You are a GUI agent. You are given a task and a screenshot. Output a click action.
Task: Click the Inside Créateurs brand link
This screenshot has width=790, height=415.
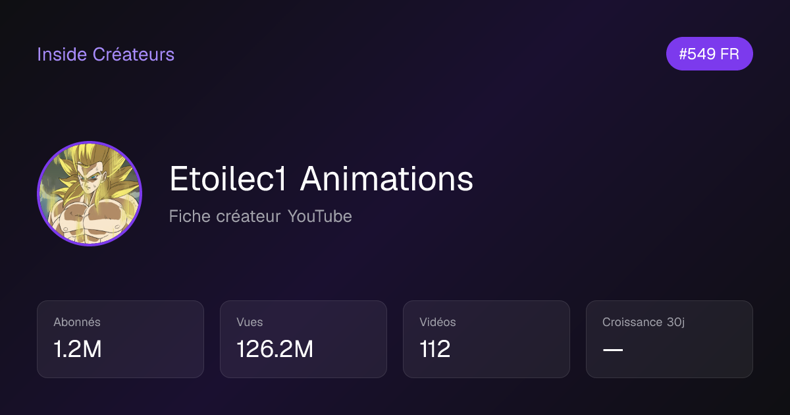click(105, 54)
